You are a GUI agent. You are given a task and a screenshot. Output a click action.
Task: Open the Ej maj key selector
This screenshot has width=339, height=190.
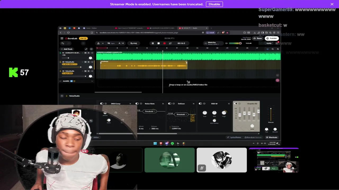[x=133, y=43]
